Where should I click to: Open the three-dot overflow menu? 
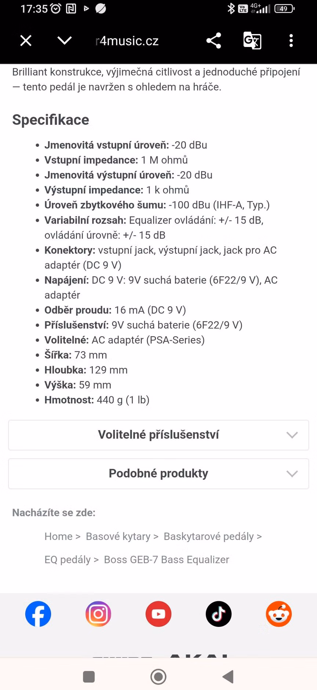(x=291, y=40)
